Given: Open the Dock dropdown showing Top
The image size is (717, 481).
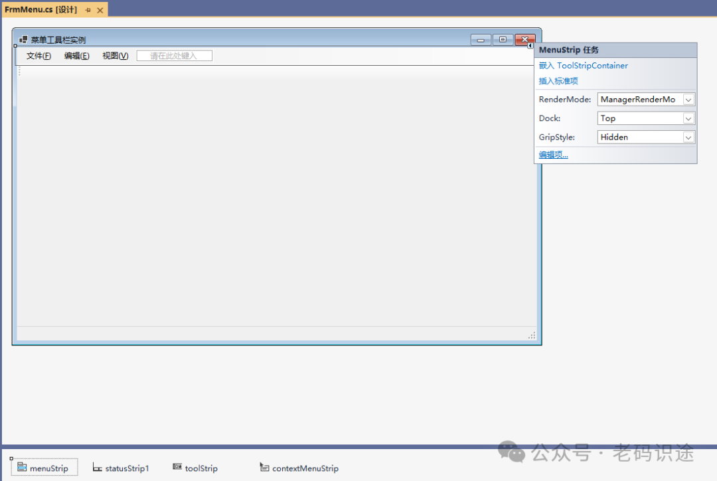Looking at the screenshot, I should tap(688, 118).
